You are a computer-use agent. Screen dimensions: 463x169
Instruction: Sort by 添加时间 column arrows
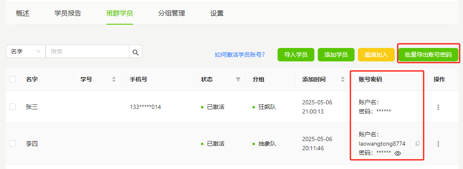coord(343,79)
